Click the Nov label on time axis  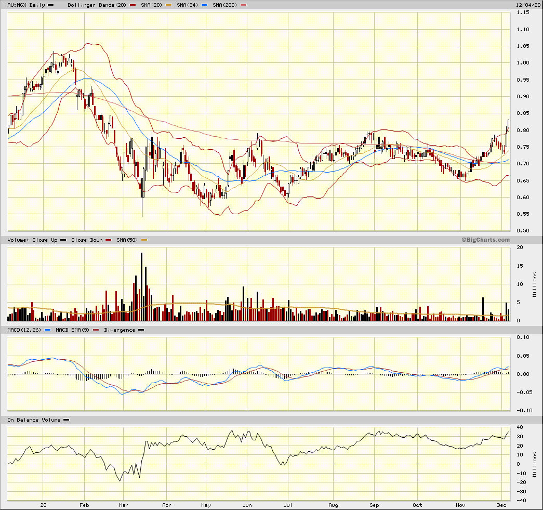point(460,505)
